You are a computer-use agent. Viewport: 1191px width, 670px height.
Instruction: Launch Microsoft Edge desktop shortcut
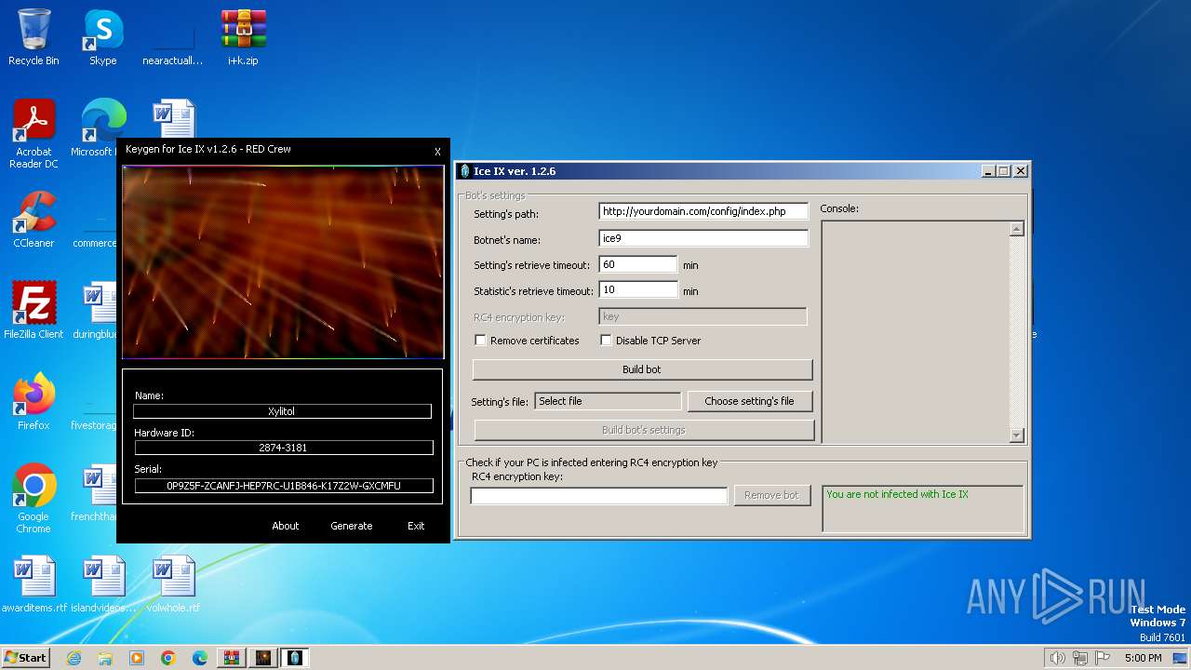[x=102, y=128]
